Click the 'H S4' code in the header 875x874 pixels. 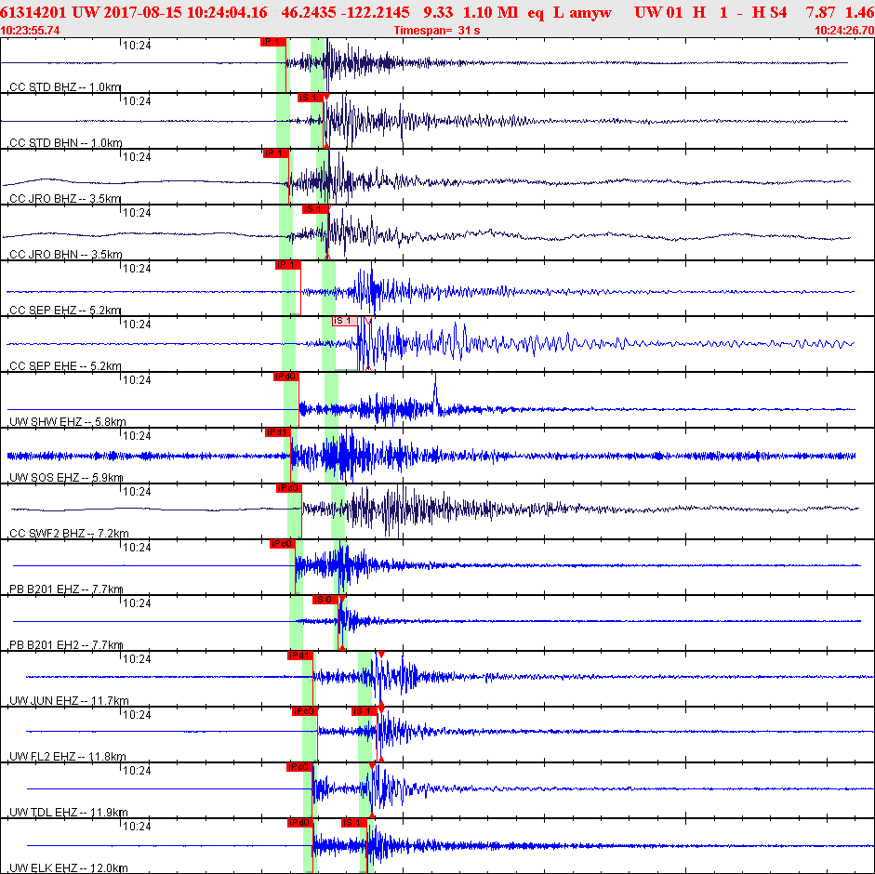point(771,12)
